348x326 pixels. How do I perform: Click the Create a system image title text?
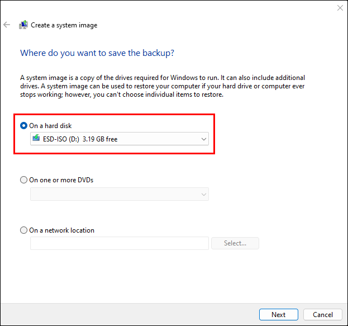coord(64,25)
